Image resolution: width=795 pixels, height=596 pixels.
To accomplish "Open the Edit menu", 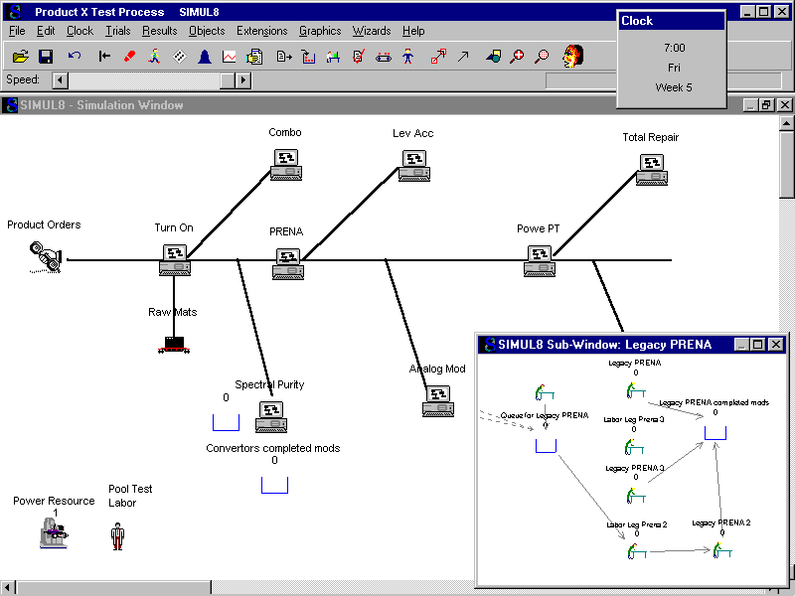I will click(46, 31).
